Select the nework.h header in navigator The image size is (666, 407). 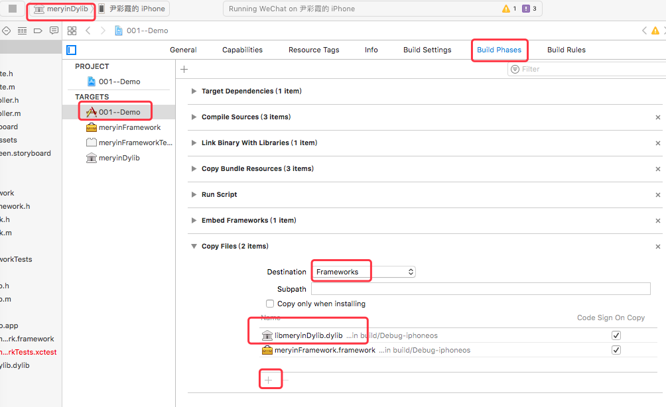[15, 206]
